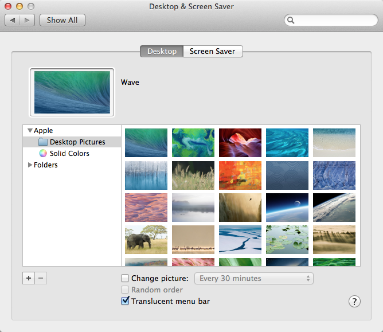
Task: Remove folder with the minus button
Action: [41, 278]
